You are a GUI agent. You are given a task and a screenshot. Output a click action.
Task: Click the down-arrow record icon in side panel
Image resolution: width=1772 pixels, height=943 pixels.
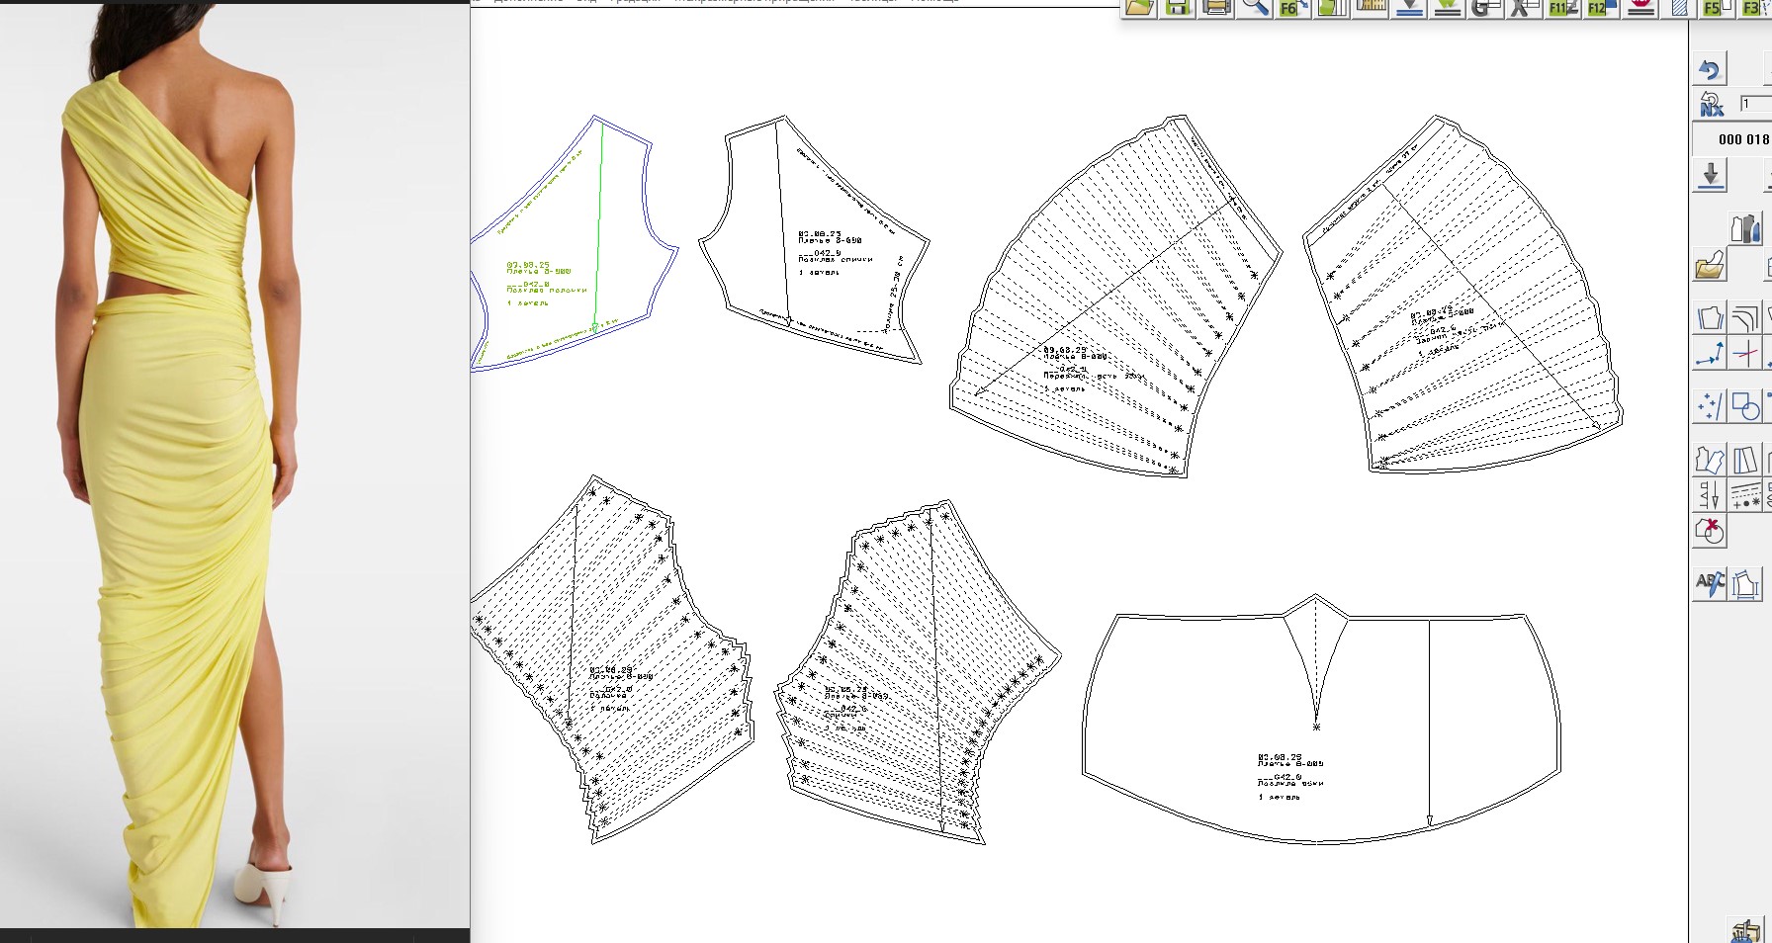tap(1711, 176)
